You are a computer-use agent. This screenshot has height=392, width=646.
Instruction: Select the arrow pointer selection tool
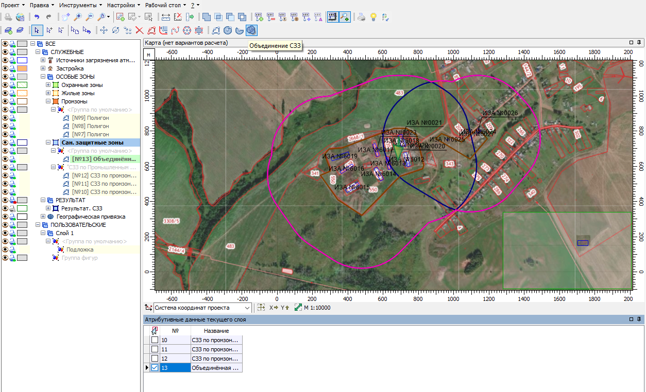pyautogui.click(x=37, y=30)
